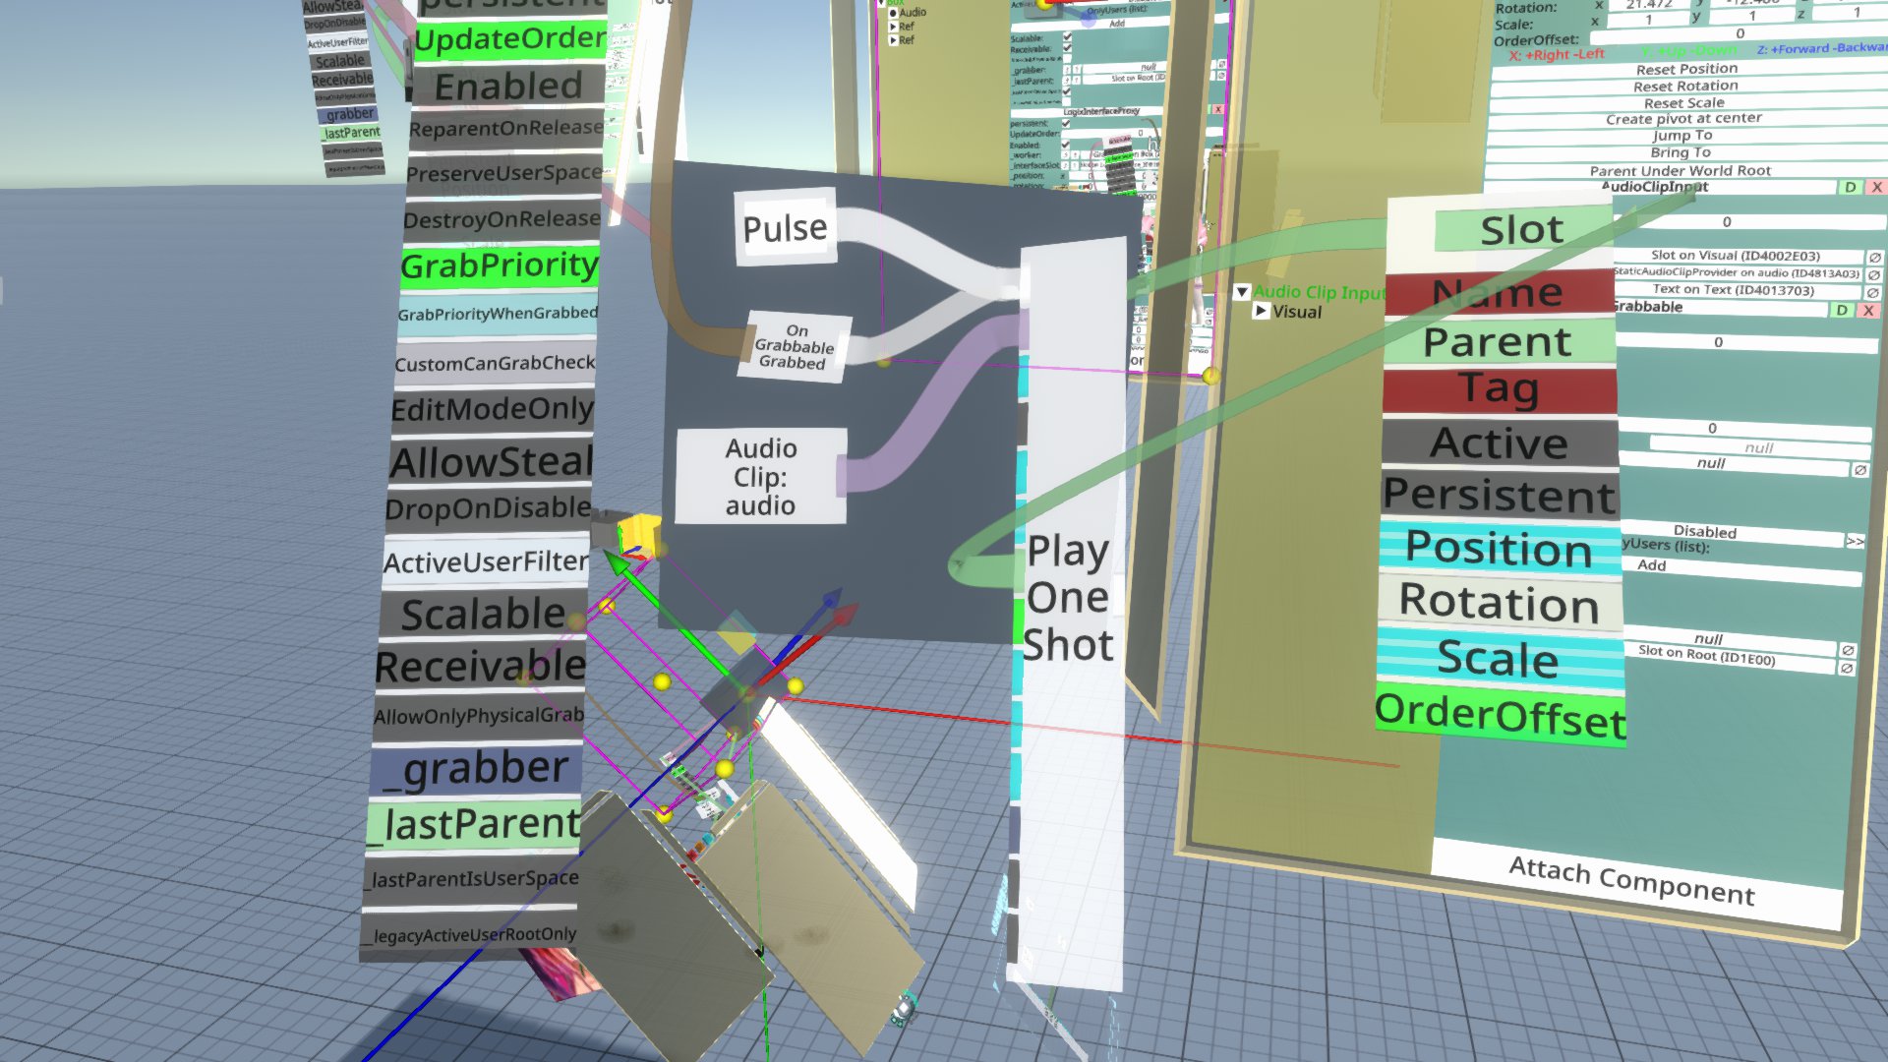Select the _legacyActiveUserRootOnly field

click(x=469, y=934)
